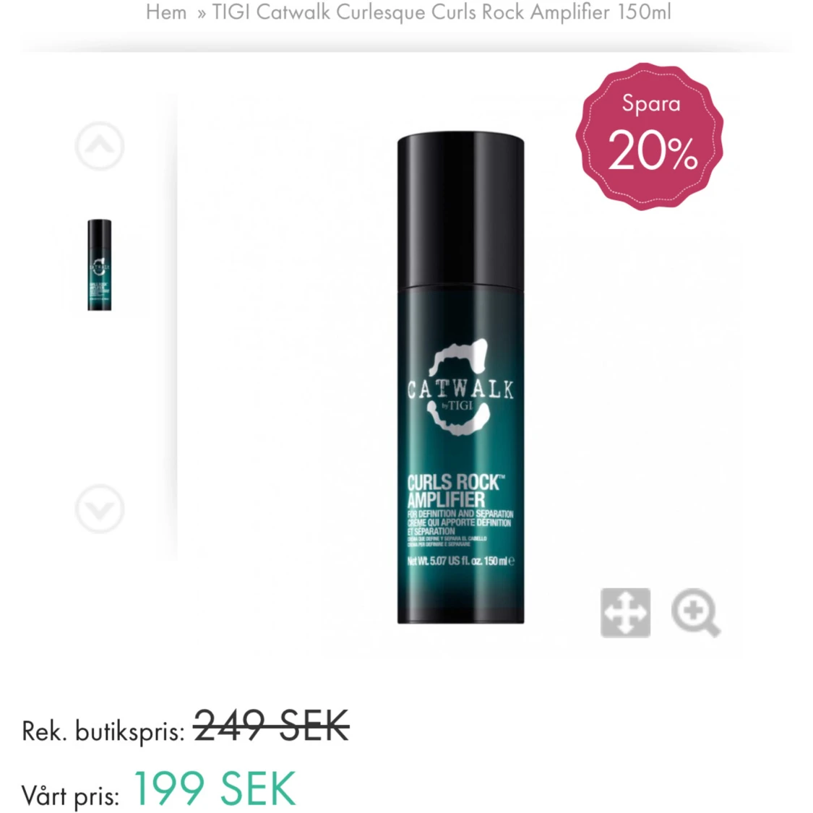Click the For Definition and Separation text

pyautogui.click(x=460, y=514)
